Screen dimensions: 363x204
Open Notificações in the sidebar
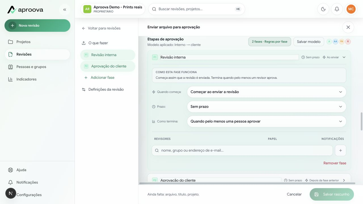pyautogui.click(x=37, y=182)
